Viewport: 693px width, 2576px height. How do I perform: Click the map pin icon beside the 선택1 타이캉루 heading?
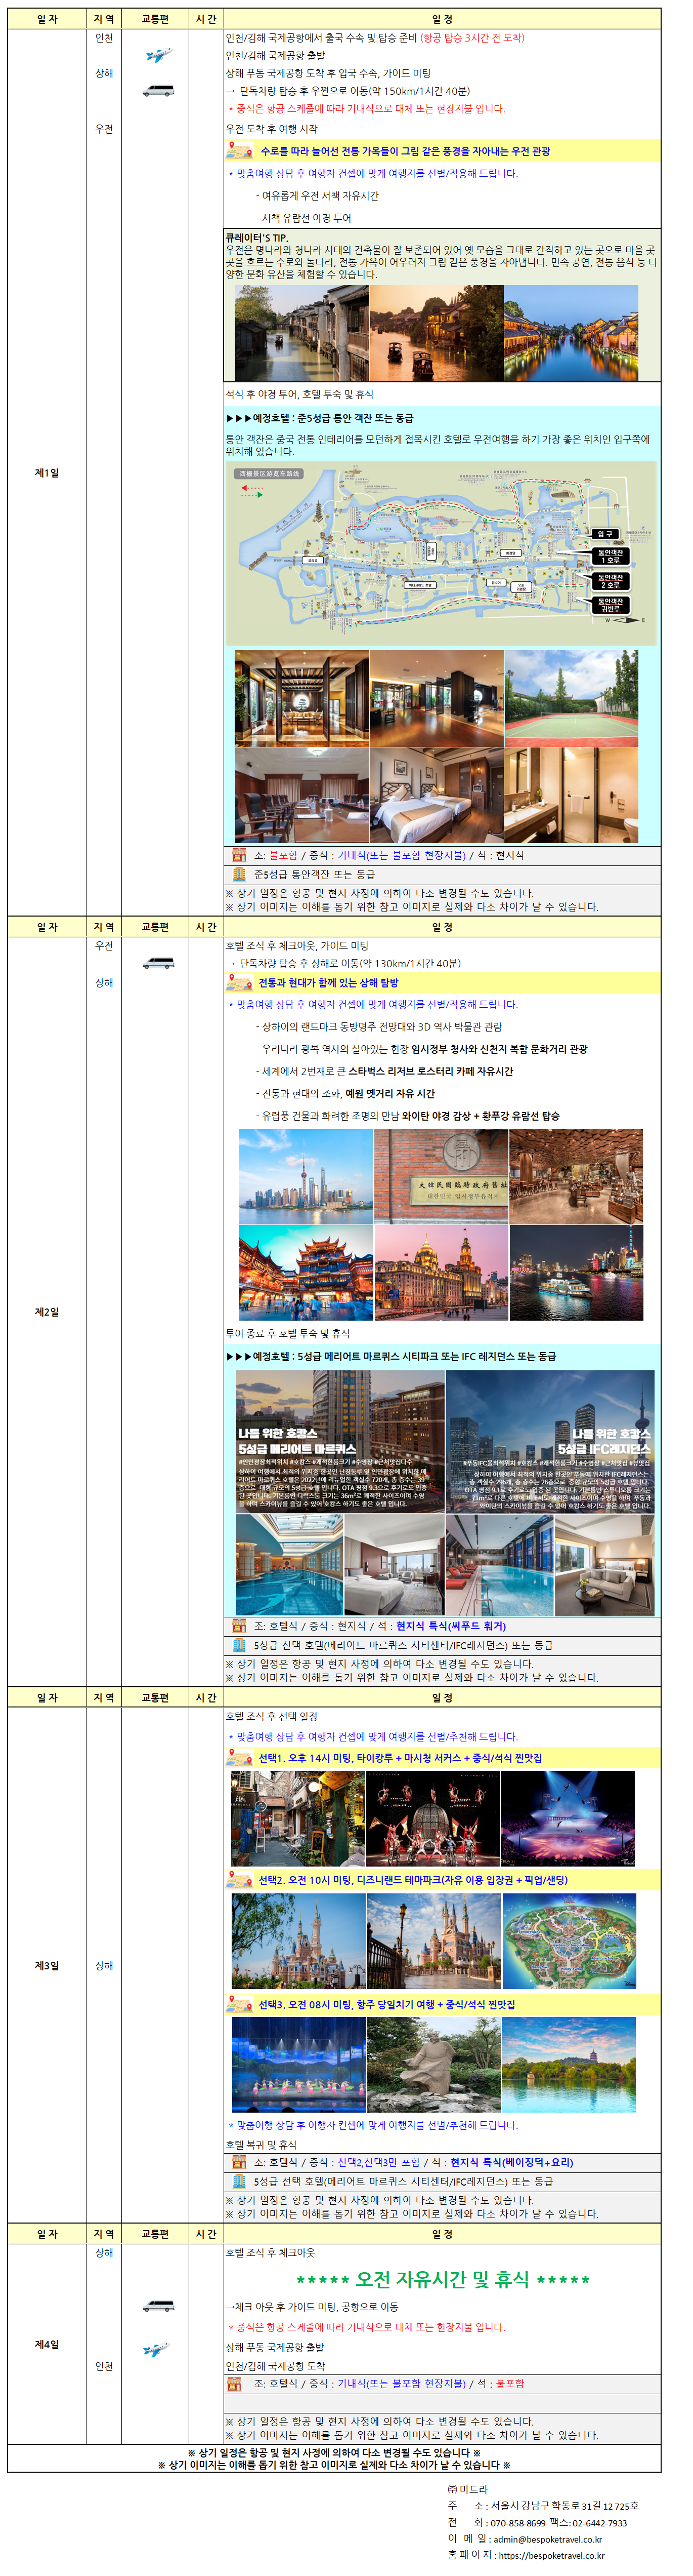coord(240,1759)
